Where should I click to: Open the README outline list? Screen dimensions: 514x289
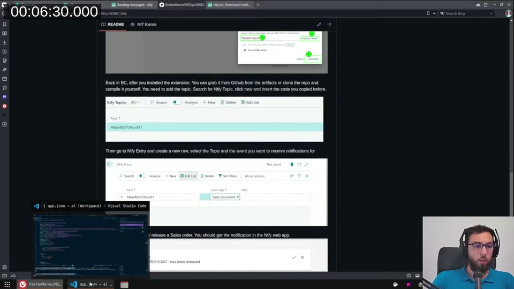[329, 25]
